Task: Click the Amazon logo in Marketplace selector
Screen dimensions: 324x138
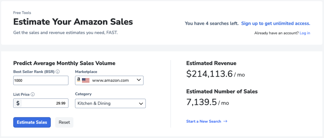Action: point(78,80)
